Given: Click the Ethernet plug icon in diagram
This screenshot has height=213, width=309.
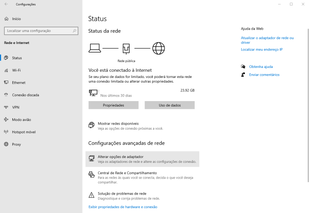Looking at the screenshot, I should click(126, 49).
